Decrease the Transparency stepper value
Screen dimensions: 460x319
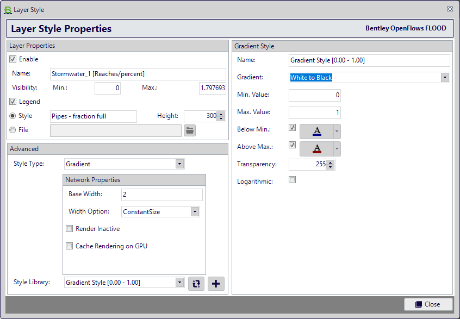(x=331, y=167)
